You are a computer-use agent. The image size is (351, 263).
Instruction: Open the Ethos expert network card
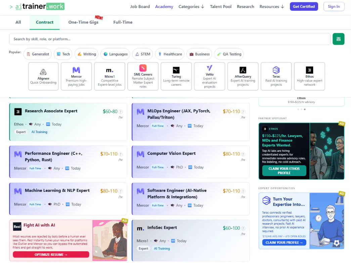click(310, 76)
